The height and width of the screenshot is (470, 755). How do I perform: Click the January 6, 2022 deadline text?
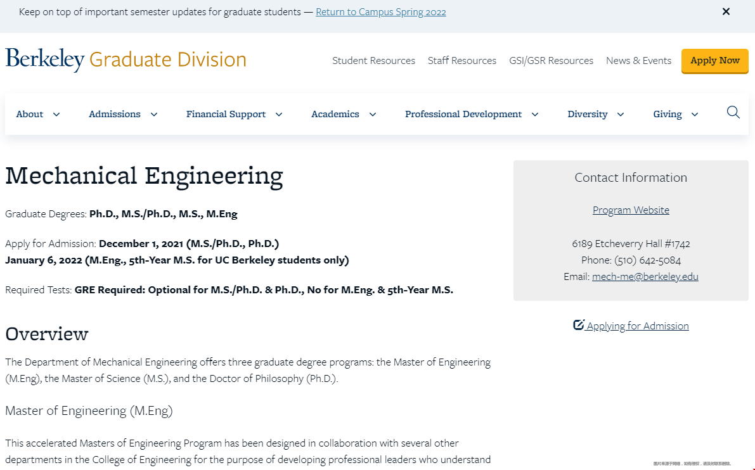point(177,260)
